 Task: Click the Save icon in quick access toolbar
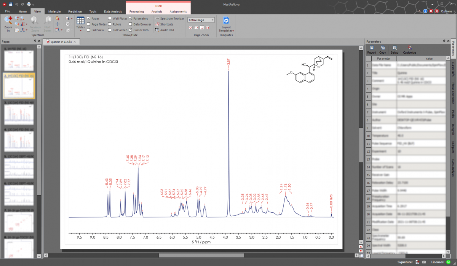tap(11, 4)
